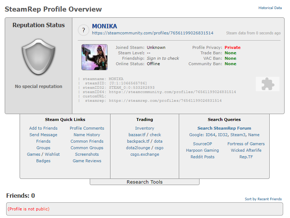The image size is (290, 218).
Task: Click the question mark status icon
Action: 84,30
